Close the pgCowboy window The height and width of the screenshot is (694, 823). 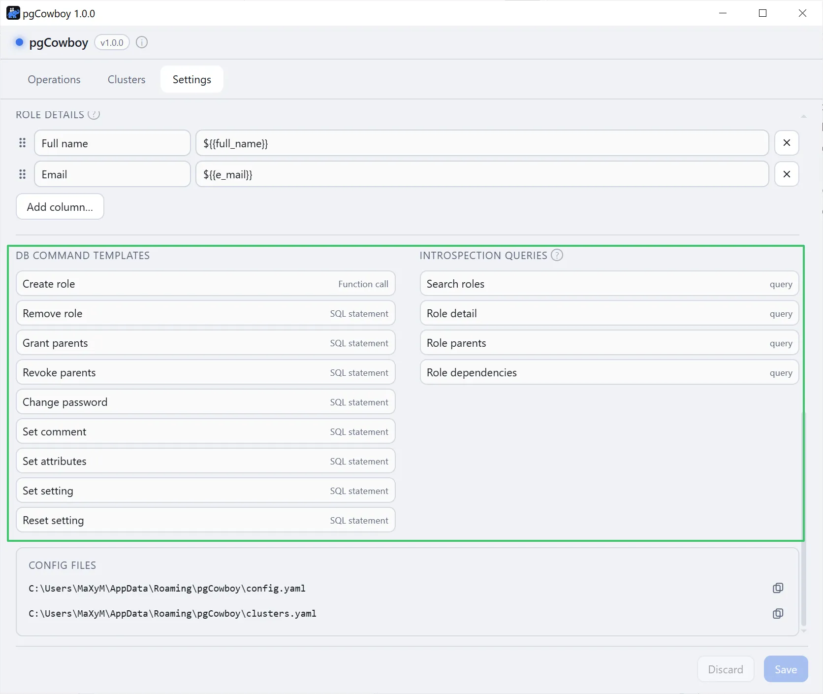point(802,13)
